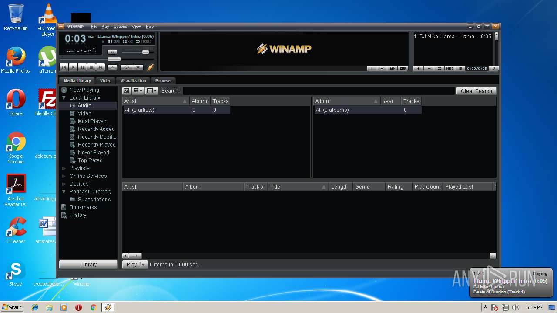Toggle repeat mode in Winamp

pyautogui.click(x=138, y=67)
